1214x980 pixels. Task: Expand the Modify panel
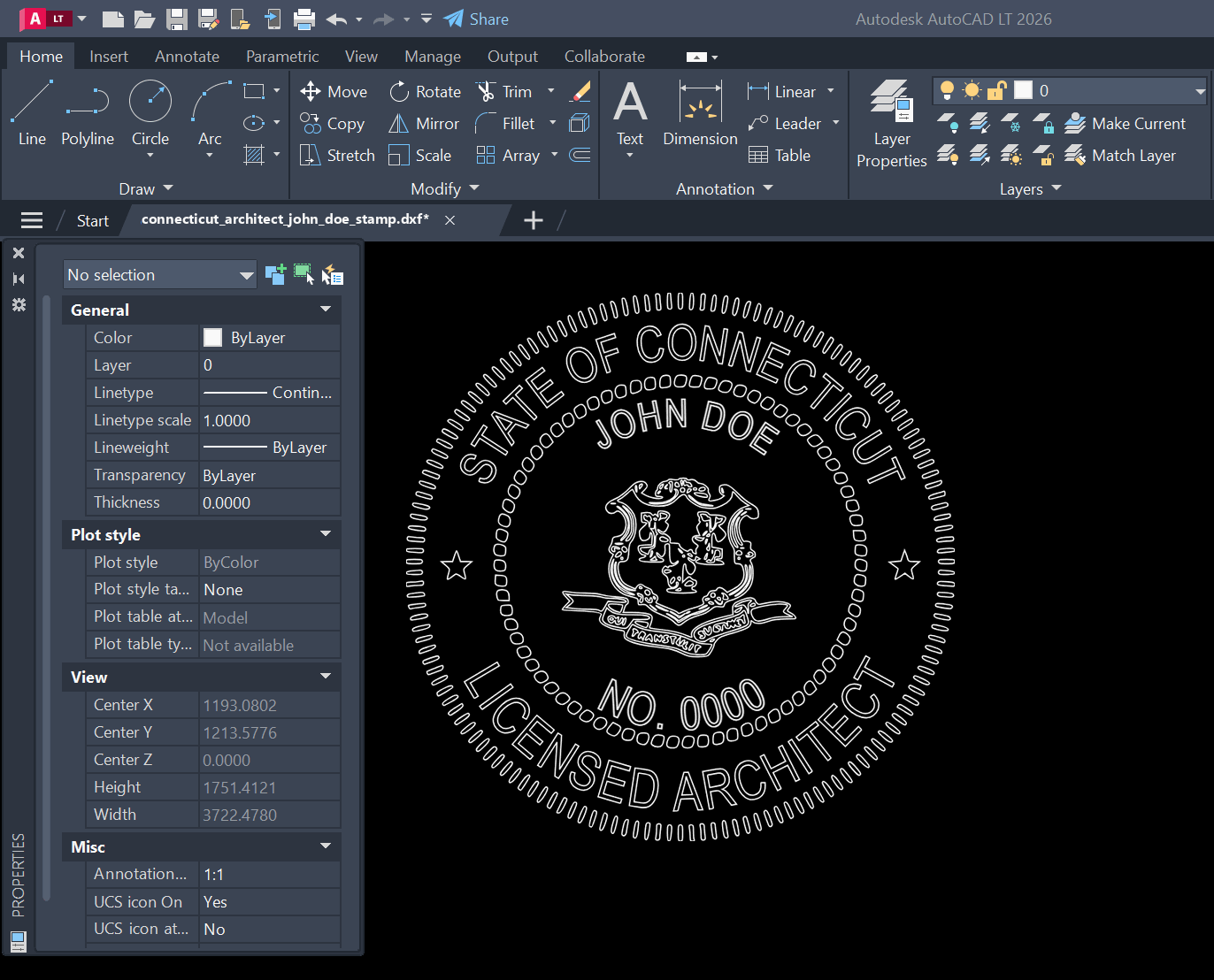point(444,188)
